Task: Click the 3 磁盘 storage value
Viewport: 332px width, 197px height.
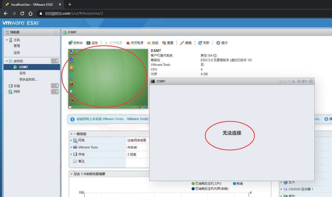Action: [132, 154]
